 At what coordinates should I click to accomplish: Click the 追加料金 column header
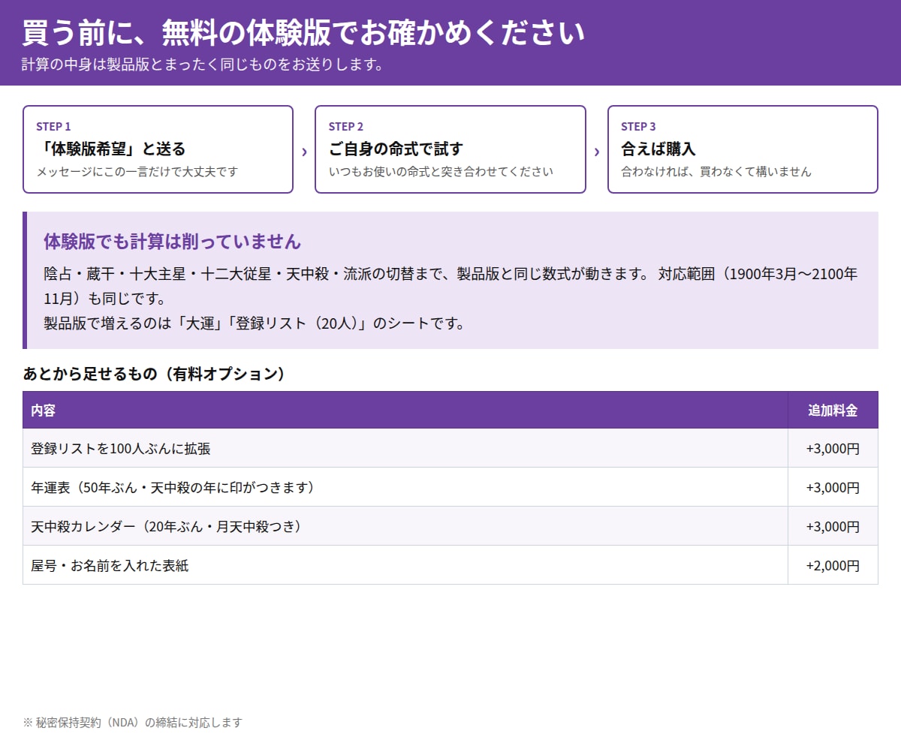click(833, 411)
